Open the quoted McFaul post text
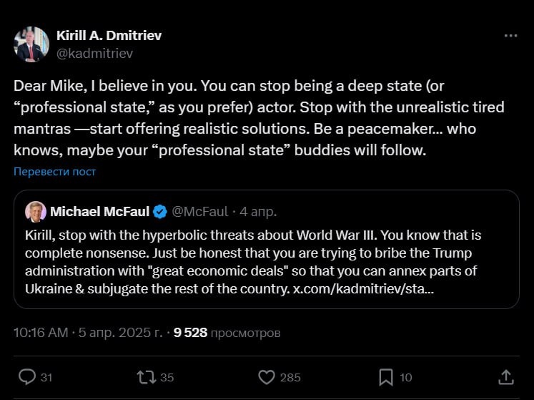 [x=252, y=254]
